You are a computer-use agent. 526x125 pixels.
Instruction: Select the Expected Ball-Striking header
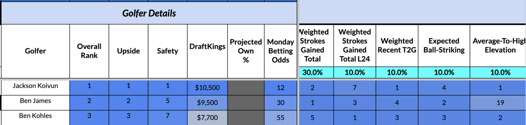444,45
